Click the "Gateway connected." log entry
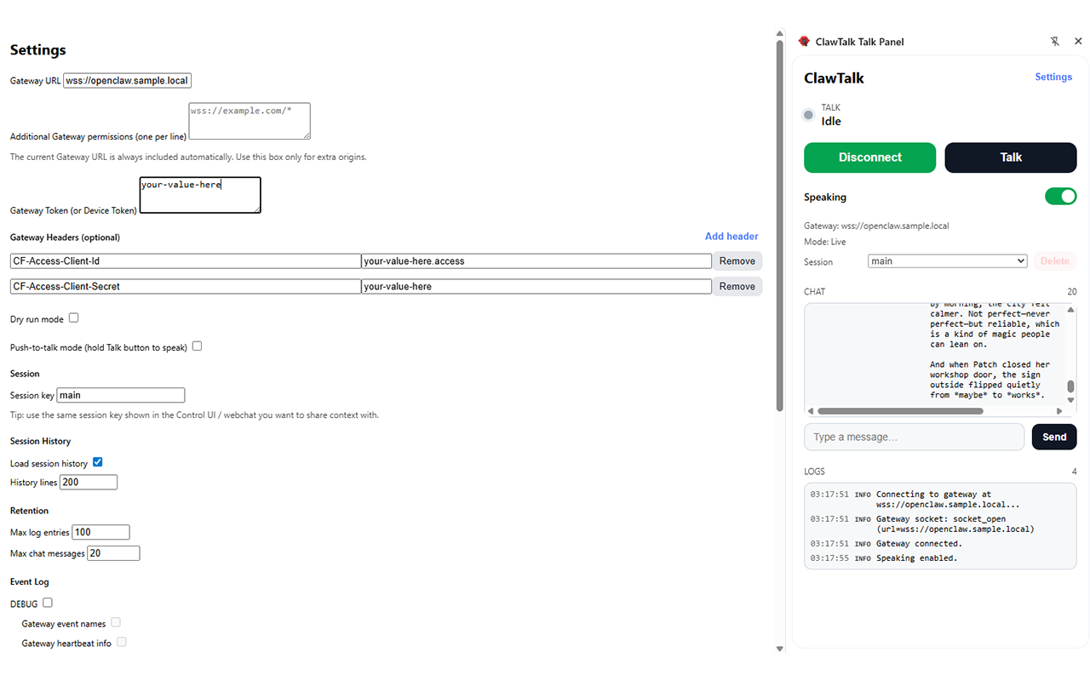The height and width of the screenshot is (681, 1090). [x=920, y=543]
